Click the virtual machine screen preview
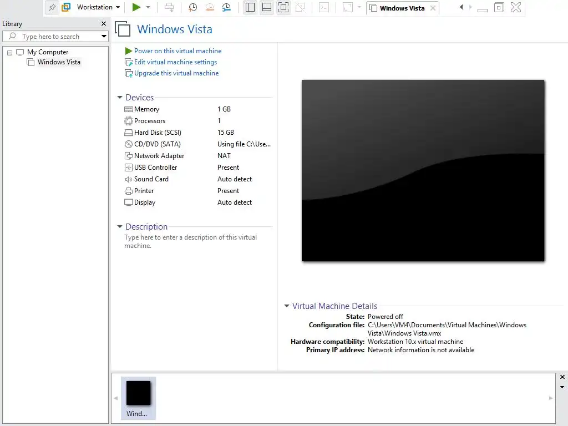The image size is (568, 426). click(x=423, y=170)
